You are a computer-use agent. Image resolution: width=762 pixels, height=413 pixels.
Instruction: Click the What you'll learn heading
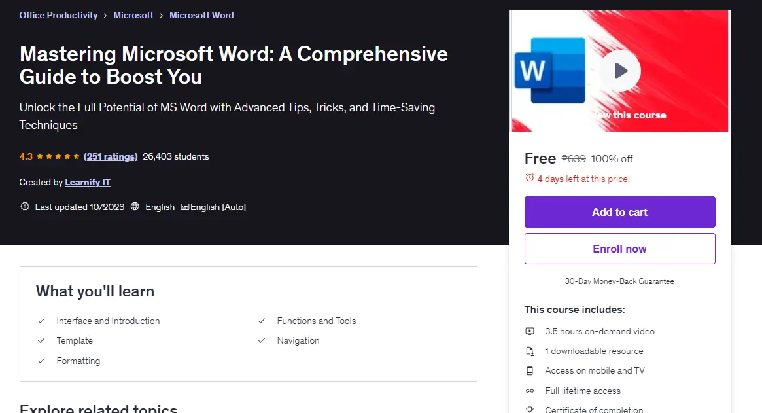(95, 291)
